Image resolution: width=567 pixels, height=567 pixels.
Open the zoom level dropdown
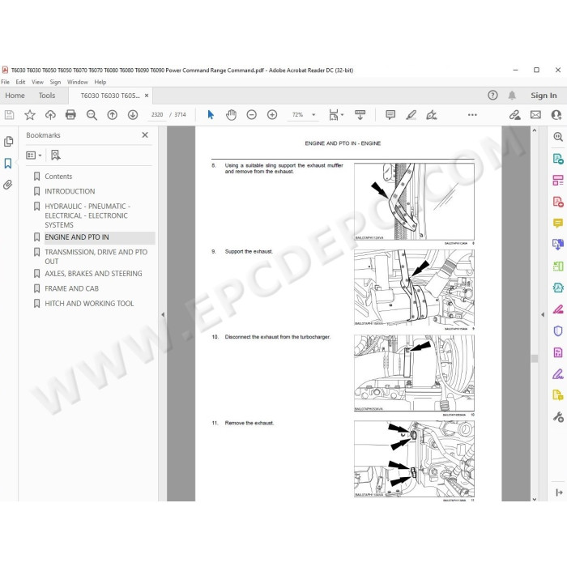[313, 115]
